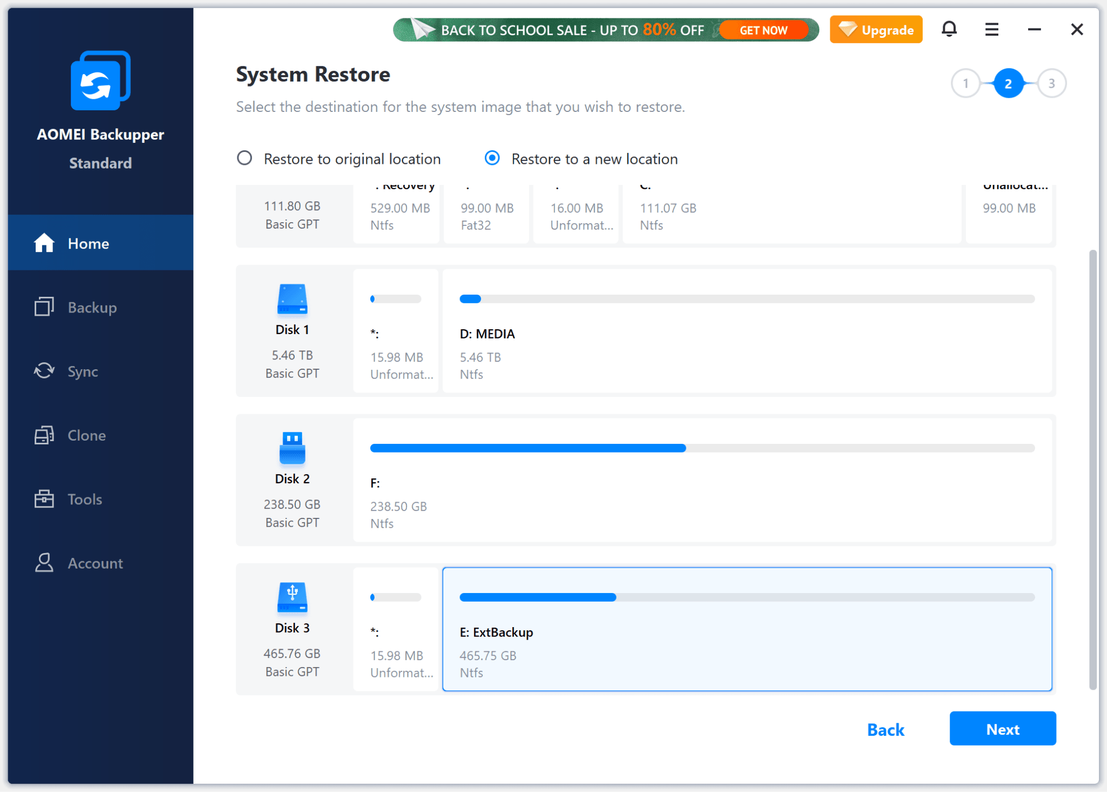1107x792 pixels.
Task: Click the System Restore heading
Action: pyautogui.click(x=313, y=74)
